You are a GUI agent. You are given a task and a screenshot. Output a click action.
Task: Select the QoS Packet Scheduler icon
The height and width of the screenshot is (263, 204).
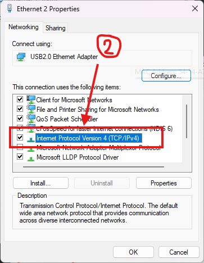click(31, 119)
